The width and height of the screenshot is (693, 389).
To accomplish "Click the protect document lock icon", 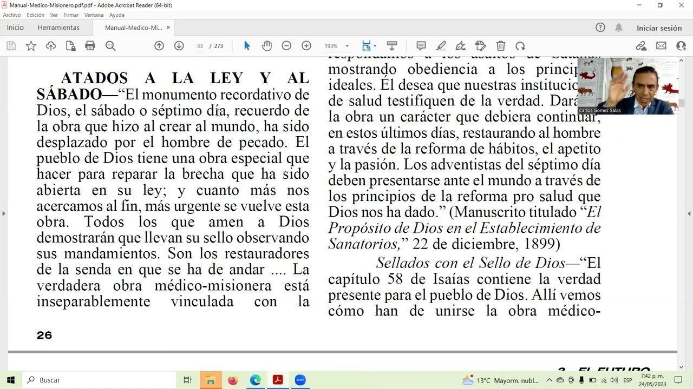I will tap(70, 46).
